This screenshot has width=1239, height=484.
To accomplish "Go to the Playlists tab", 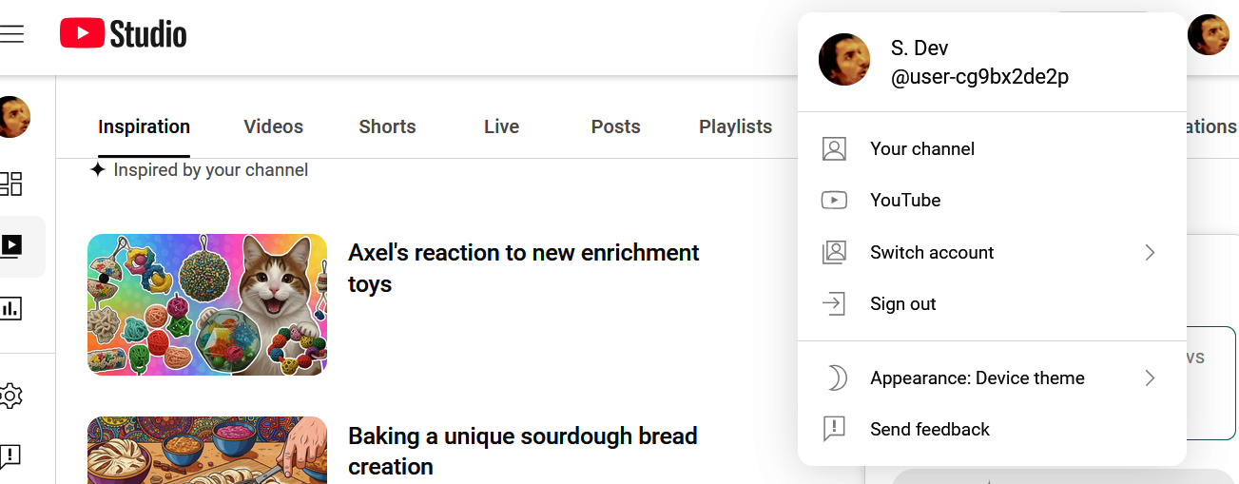I will (x=735, y=126).
